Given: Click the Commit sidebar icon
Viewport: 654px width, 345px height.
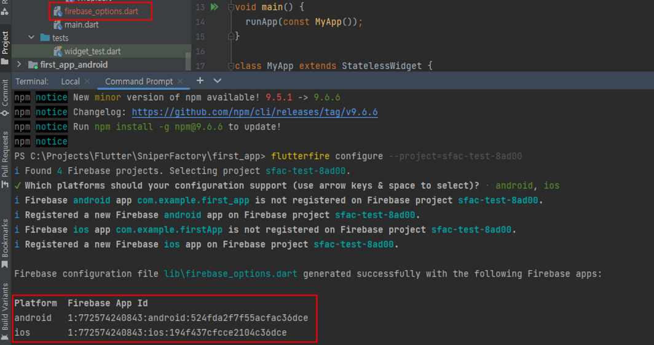Looking at the screenshot, I should point(5,113).
